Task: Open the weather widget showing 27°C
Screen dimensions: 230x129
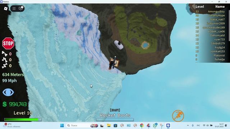Action: [12, 125]
